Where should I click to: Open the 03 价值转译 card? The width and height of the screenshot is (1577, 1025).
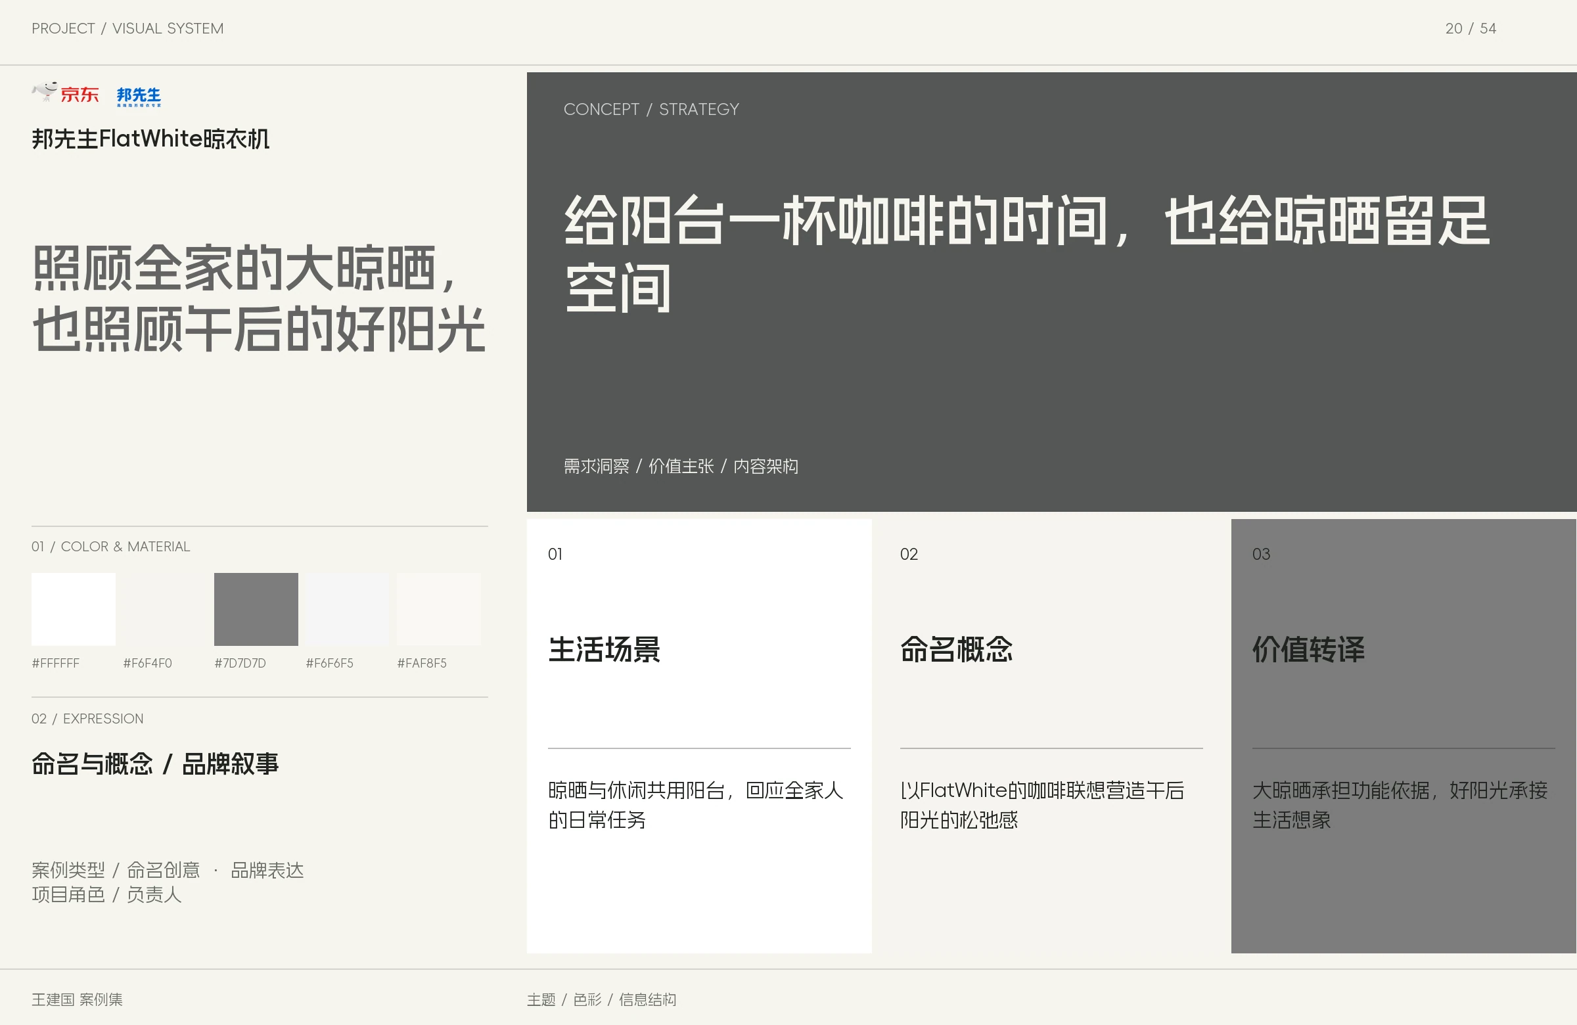[x=1404, y=736]
